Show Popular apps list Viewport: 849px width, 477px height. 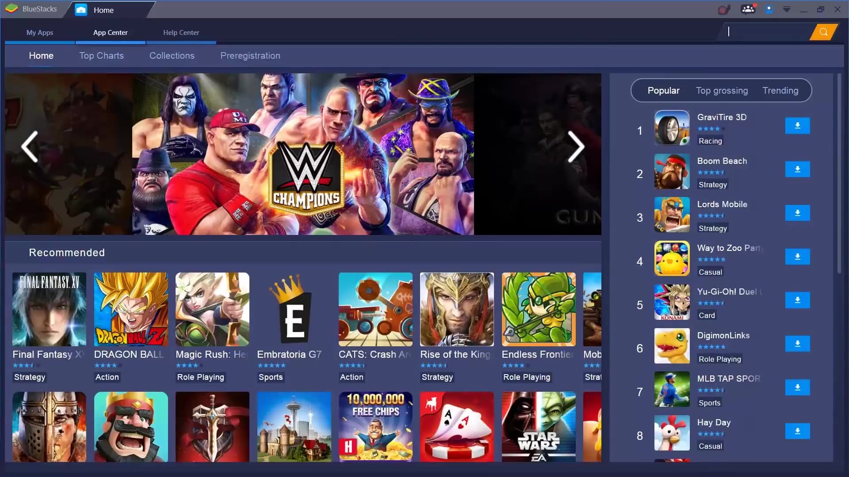[663, 91]
